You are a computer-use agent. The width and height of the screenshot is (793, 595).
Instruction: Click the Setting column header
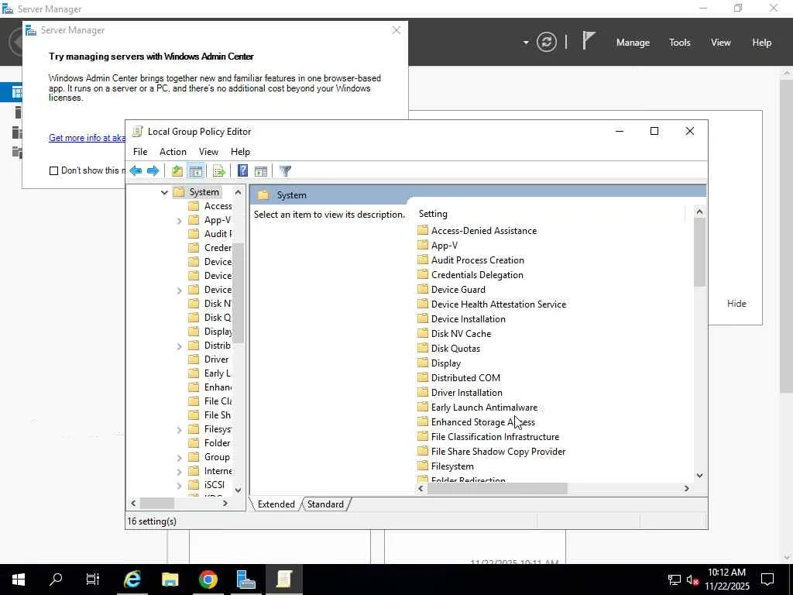click(x=551, y=214)
